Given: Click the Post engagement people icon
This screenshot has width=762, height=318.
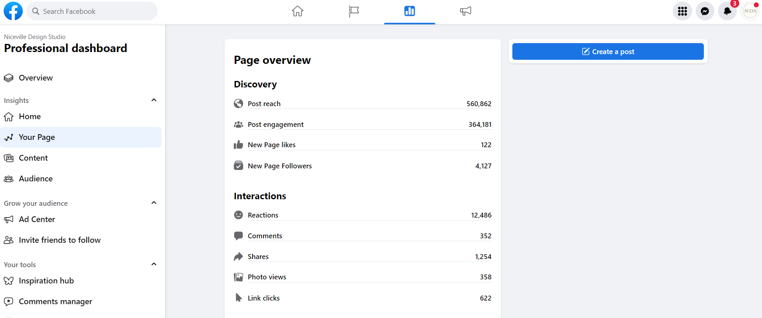Looking at the screenshot, I should point(239,124).
